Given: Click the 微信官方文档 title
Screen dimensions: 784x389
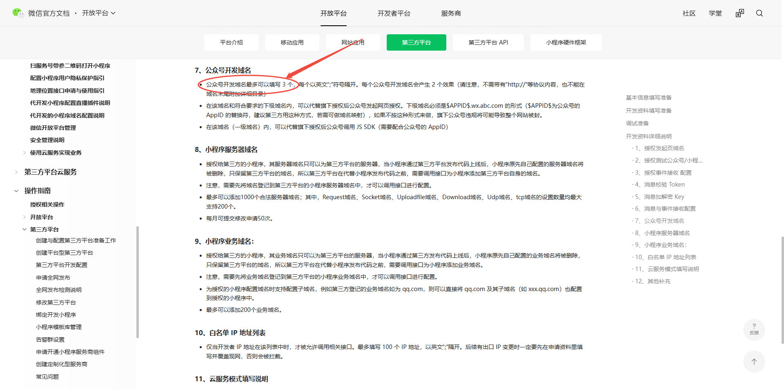Looking at the screenshot, I should (x=49, y=13).
